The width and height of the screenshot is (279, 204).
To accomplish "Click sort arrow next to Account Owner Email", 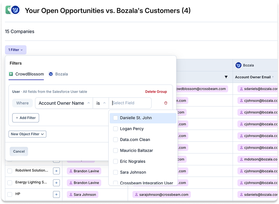I will [x=273, y=77].
